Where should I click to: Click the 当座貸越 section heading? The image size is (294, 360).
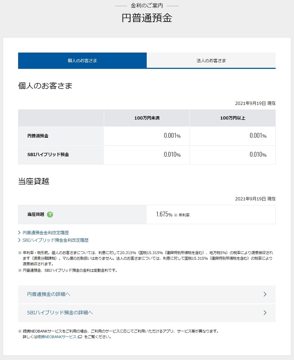(34, 181)
